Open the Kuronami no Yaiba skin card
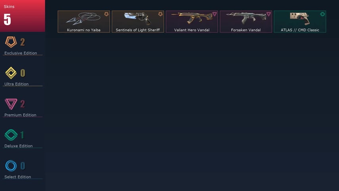The height and width of the screenshot is (191, 339). [84, 22]
